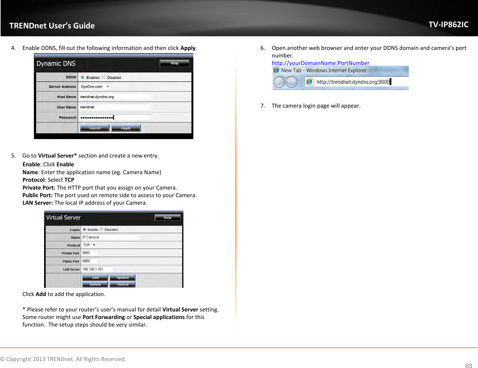Click Add in the Virtual Server panel

click(95, 278)
